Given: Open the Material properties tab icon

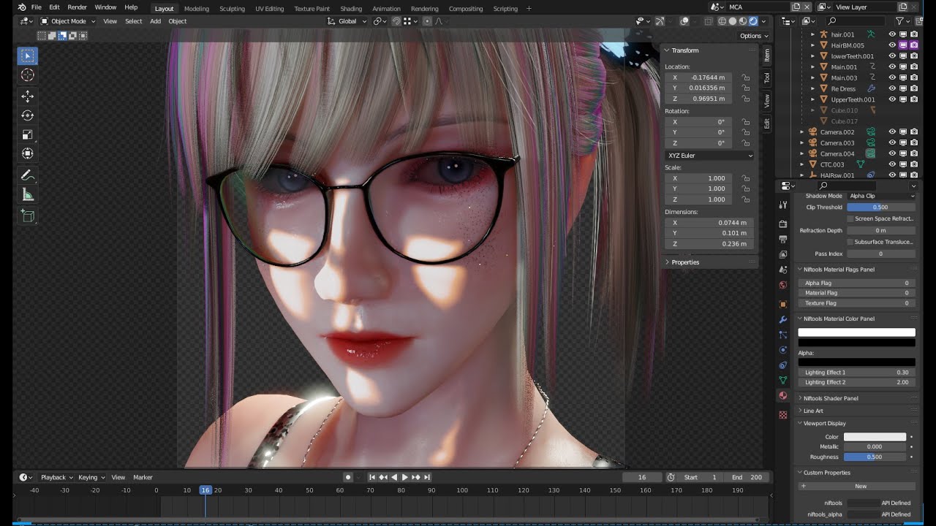Looking at the screenshot, I should click(783, 396).
